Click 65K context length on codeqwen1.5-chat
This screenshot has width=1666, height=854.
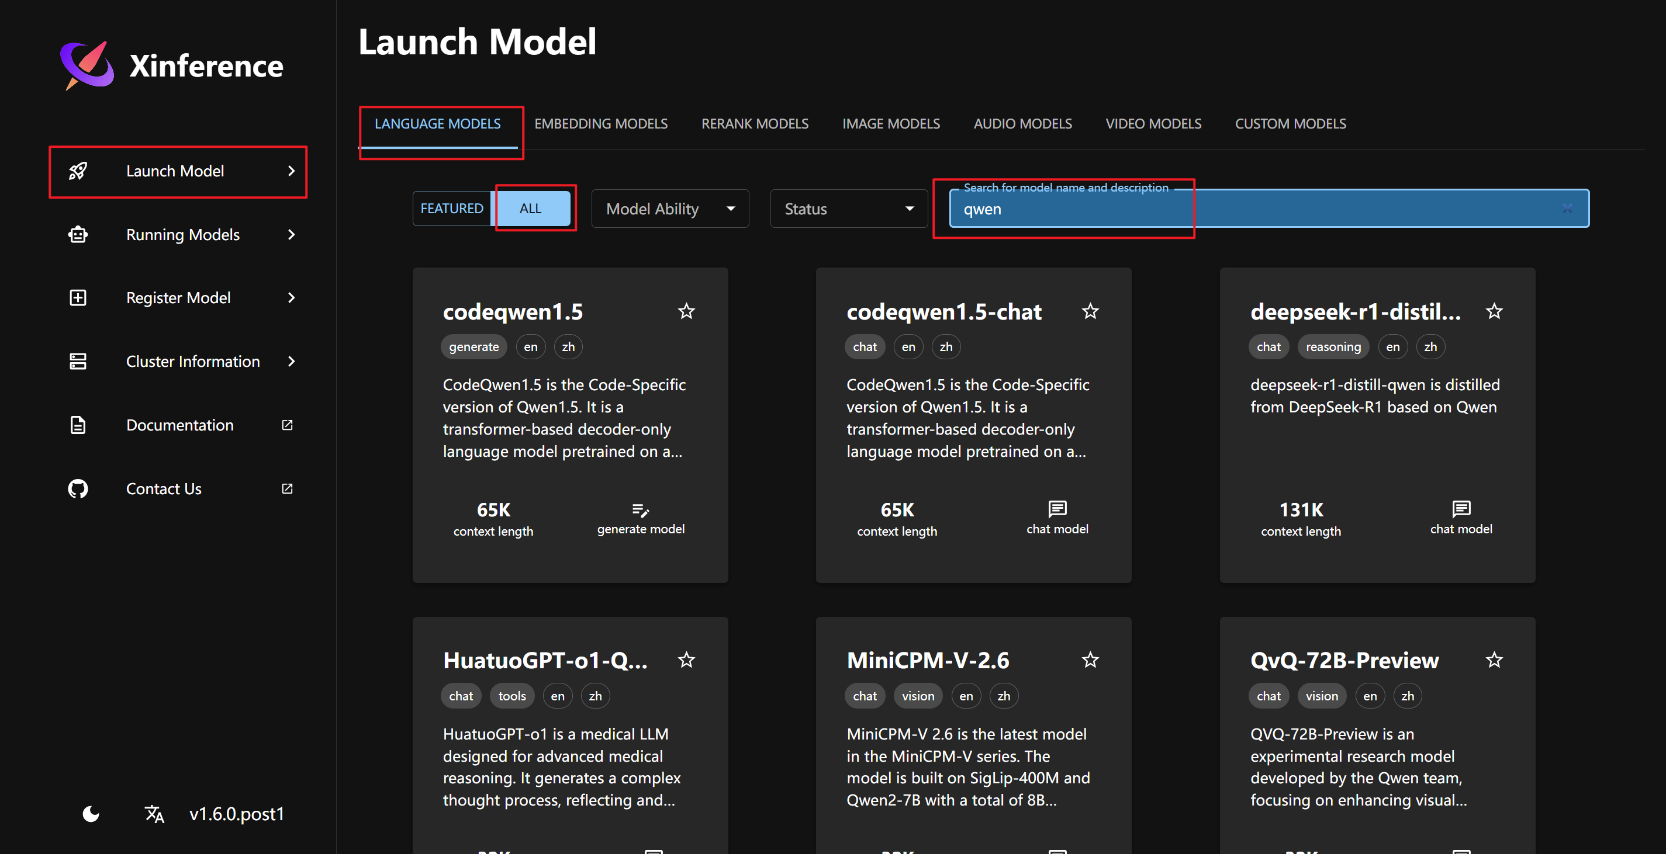pos(897,510)
